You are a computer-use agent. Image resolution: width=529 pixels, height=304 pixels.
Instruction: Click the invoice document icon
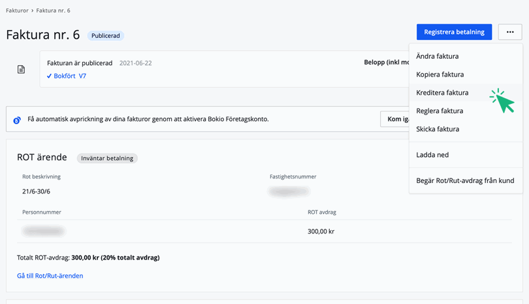pyautogui.click(x=21, y=69)
